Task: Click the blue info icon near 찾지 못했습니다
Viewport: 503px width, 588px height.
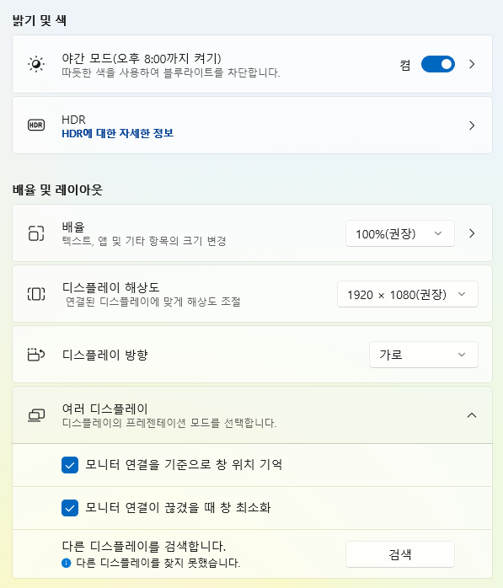Action: [x=66, y=563]
